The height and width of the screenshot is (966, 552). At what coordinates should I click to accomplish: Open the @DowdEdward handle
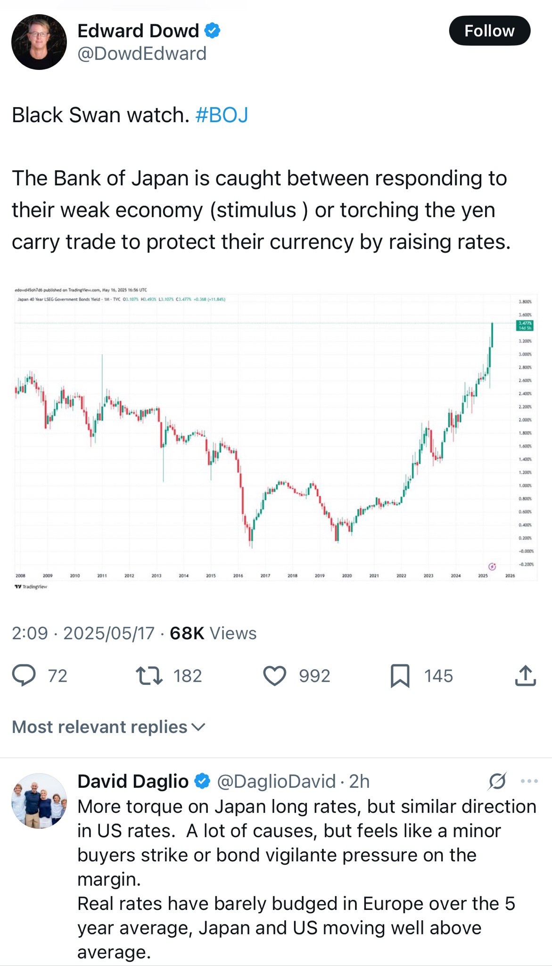pos(142,54)
